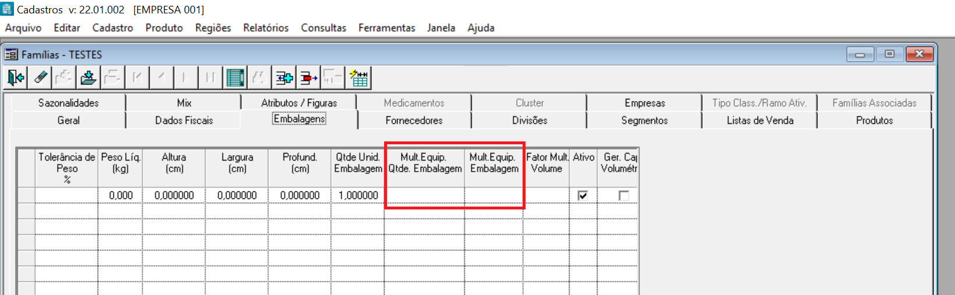The width and height of the screenshot is (955, 295).
Task: Switch to the Medicamentos tab
Action: (x=414, y=103)
